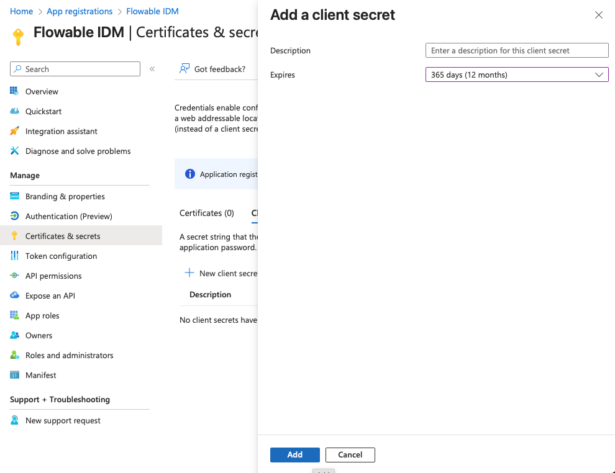
Task: Expand the Expires dropdown
Action: (x=516, y=74)
